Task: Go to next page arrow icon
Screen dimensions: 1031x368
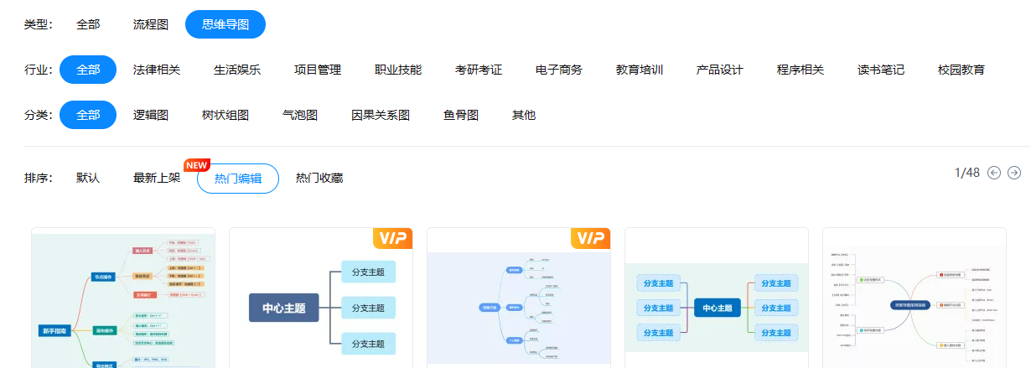Action: pos(1014,173)
